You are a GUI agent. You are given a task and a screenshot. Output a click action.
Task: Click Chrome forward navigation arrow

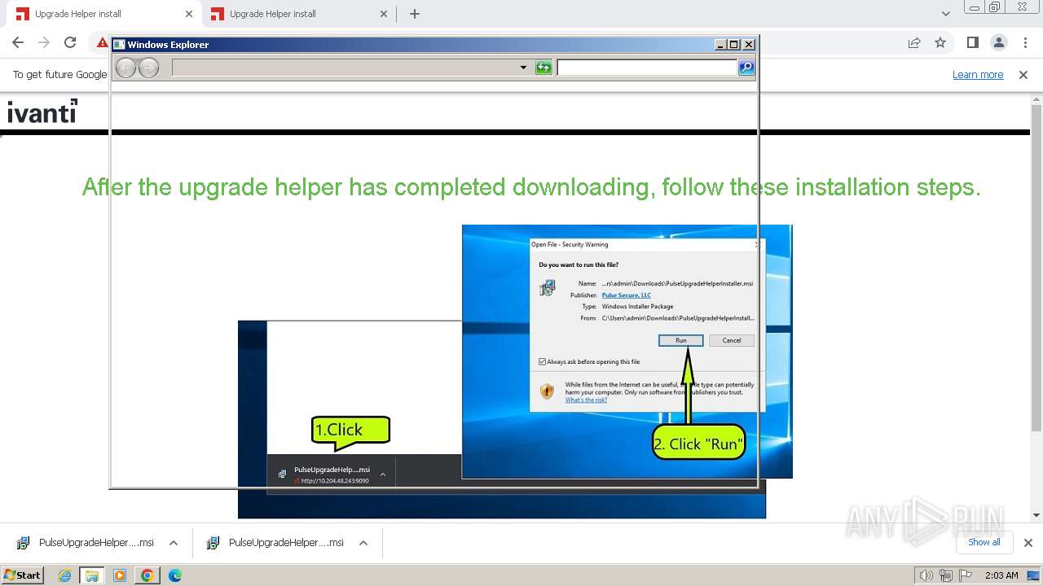[x=44, y=42]
